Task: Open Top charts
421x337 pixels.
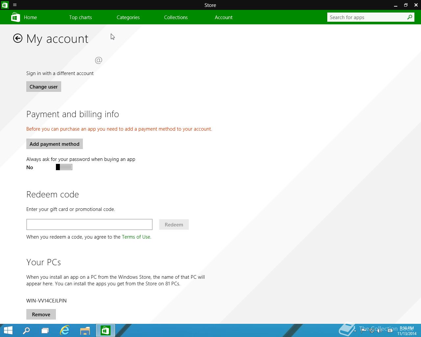Action: (81, 17)
